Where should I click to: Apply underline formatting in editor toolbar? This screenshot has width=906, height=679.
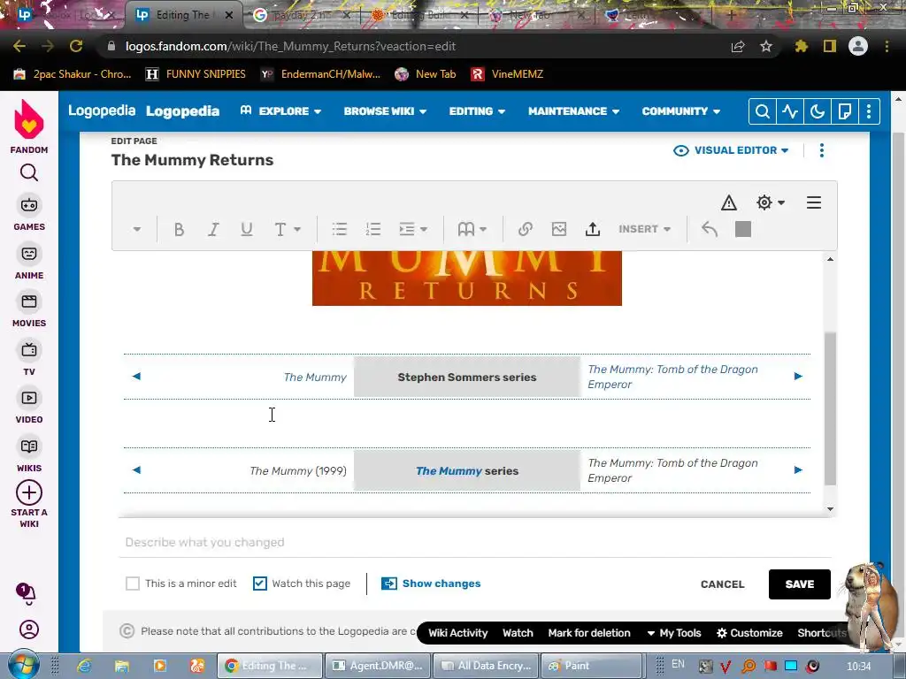pyautogui.click(x=247, y=229)
